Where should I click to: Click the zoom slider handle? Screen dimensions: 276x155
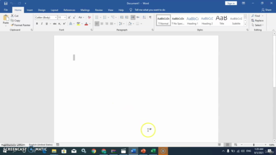[254, 145]
